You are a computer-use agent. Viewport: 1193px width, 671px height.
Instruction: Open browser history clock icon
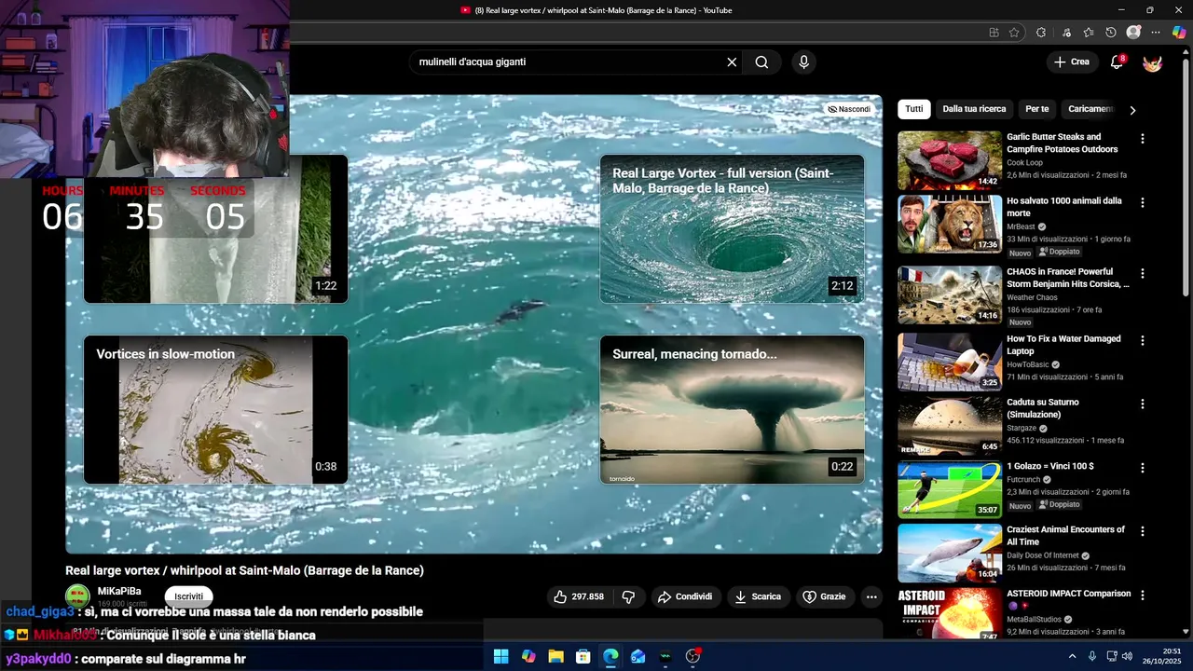coord(1111,33)
